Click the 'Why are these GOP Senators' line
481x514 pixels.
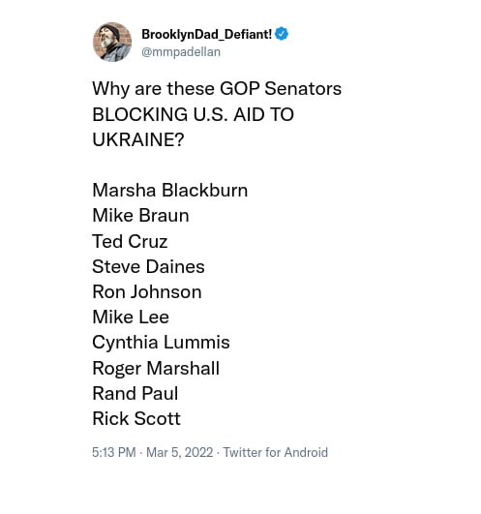[x=217, y=89]
